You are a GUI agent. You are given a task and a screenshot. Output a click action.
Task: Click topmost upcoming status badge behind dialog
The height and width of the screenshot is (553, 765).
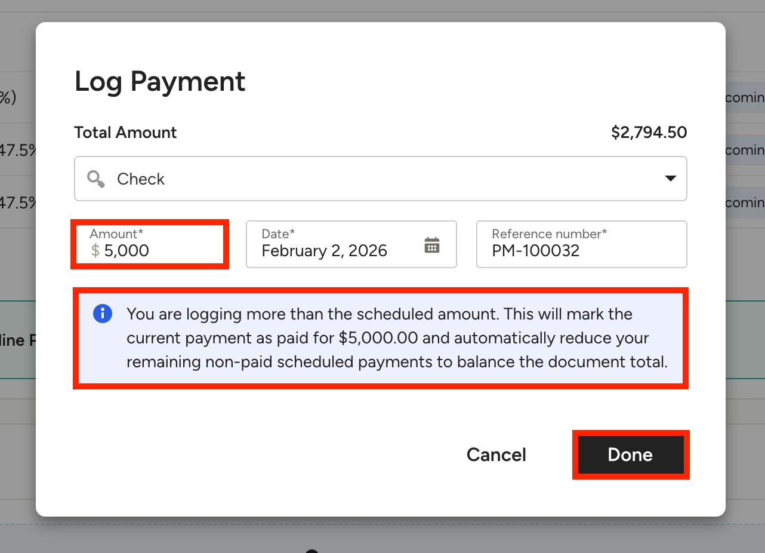click(x=745, y=97)
